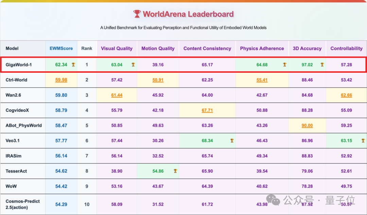This screenshot has width=367, height=215.
Task: Select the IRASim model name
Action: click(x=13, y=156)
